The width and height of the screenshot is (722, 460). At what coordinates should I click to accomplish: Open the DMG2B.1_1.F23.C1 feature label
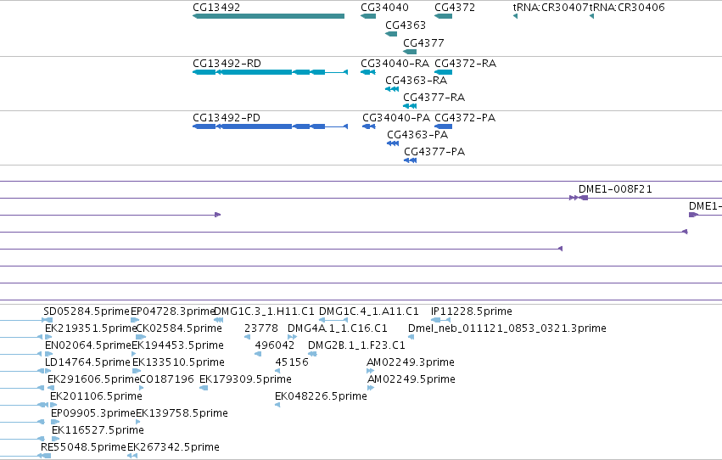356,345
